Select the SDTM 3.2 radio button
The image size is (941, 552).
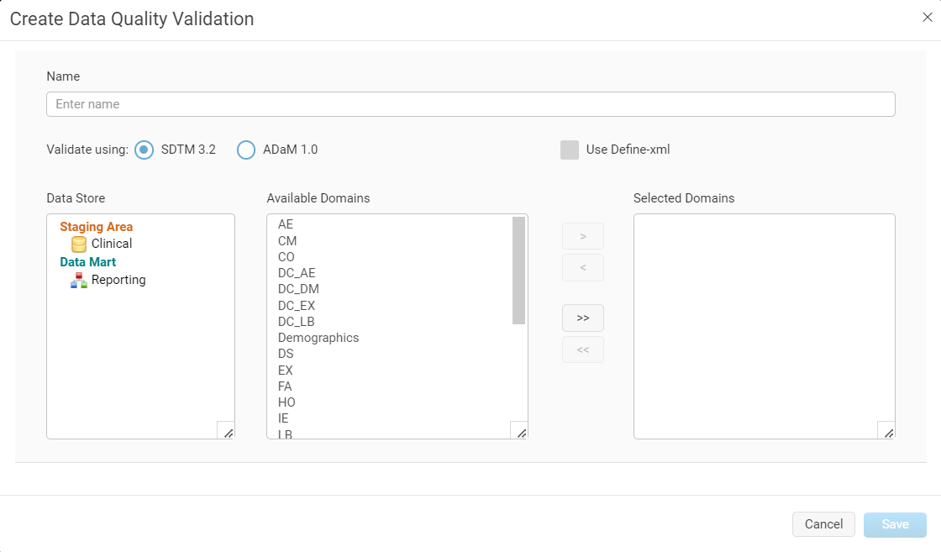point(144,150)
